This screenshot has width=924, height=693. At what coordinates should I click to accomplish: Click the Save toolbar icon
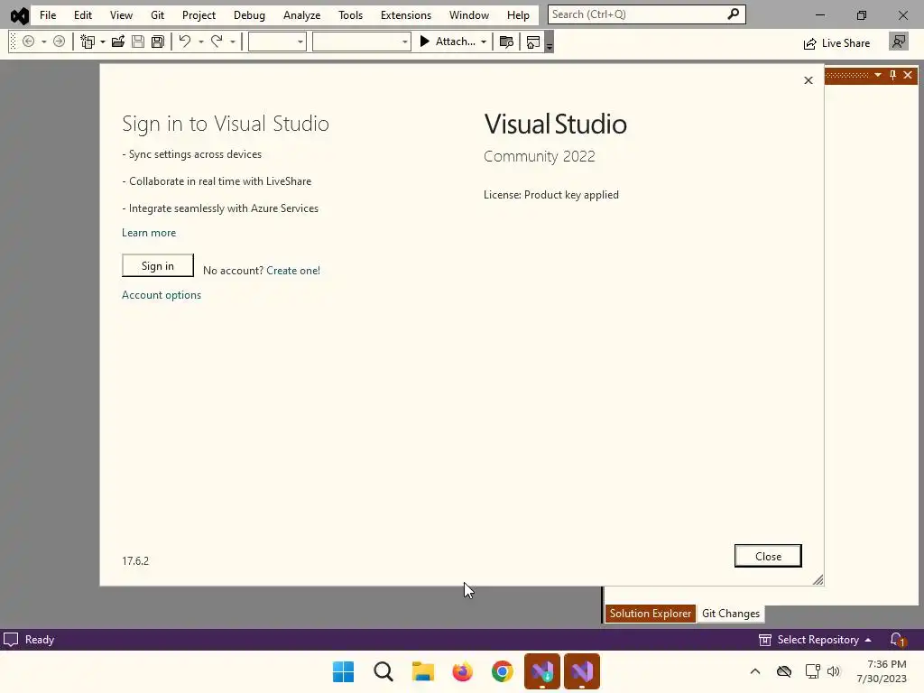[x=138, y=42]
